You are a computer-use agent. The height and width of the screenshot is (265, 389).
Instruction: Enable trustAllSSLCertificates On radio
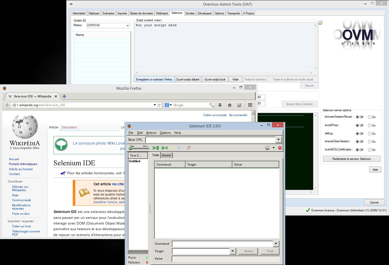(370, 150)
